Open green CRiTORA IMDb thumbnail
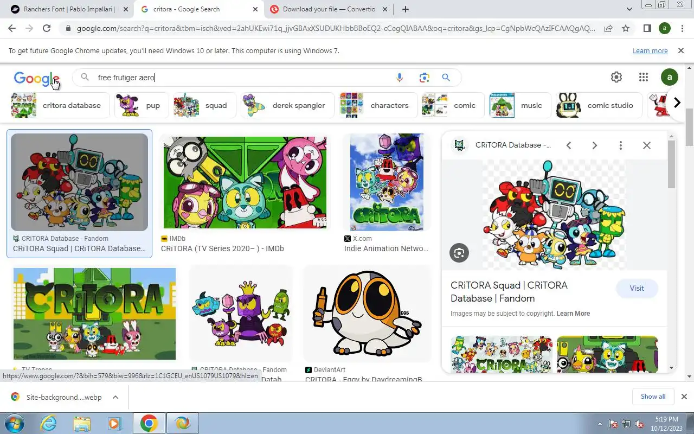 click(245, 182)
